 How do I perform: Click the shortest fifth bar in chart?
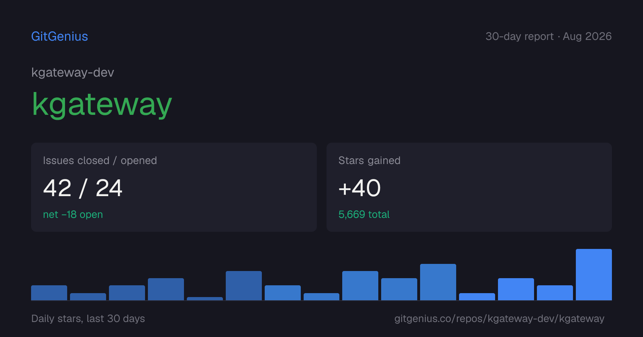click(205, 298)
